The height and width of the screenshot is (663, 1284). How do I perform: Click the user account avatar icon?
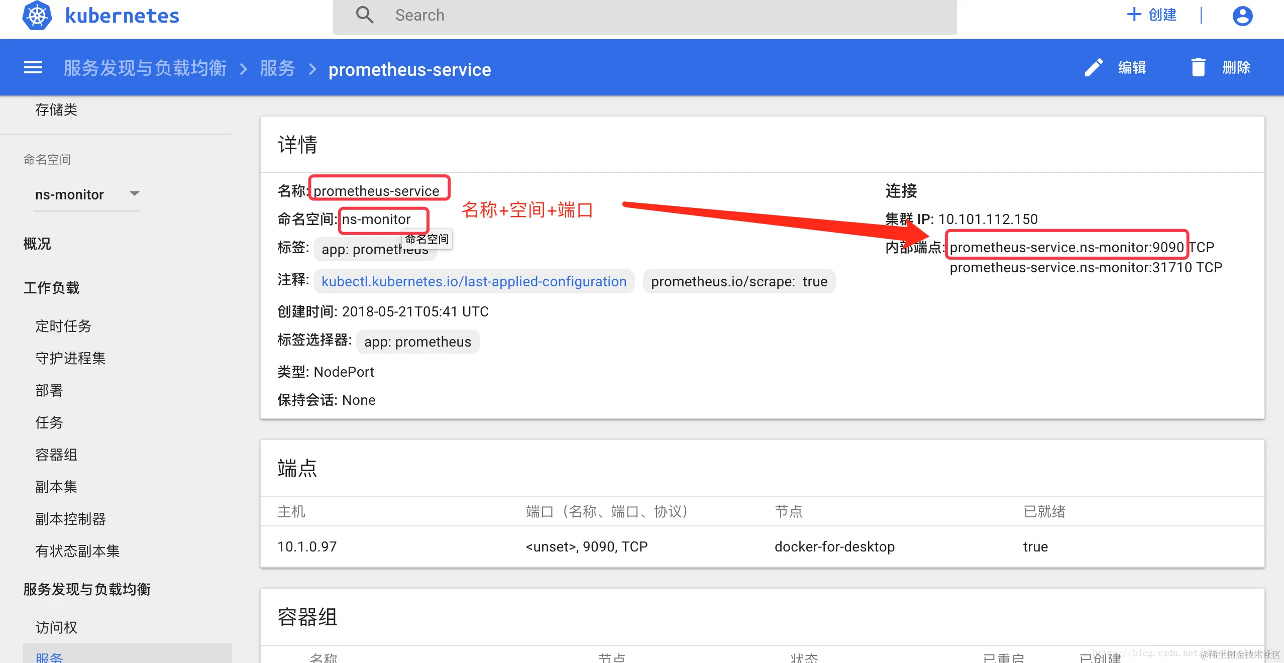coord(1242,16)
